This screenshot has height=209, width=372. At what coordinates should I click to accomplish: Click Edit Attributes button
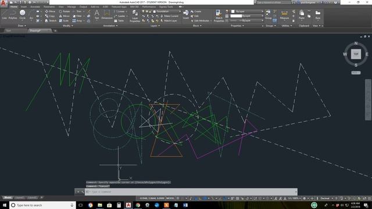point(200,21)
